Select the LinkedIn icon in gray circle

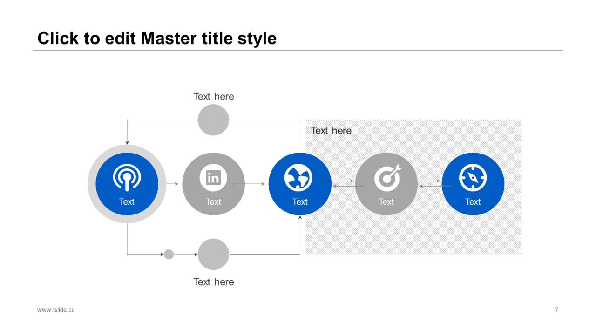click(213, 177)
